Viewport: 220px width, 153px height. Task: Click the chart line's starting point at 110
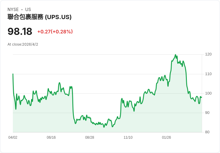pos(13,74)
